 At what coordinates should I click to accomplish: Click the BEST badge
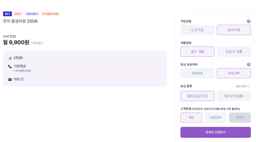(18, 14)
